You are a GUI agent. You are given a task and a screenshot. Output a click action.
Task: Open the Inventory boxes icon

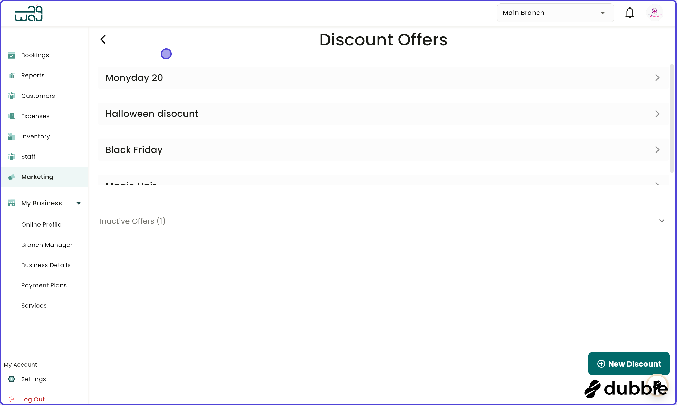12,136
